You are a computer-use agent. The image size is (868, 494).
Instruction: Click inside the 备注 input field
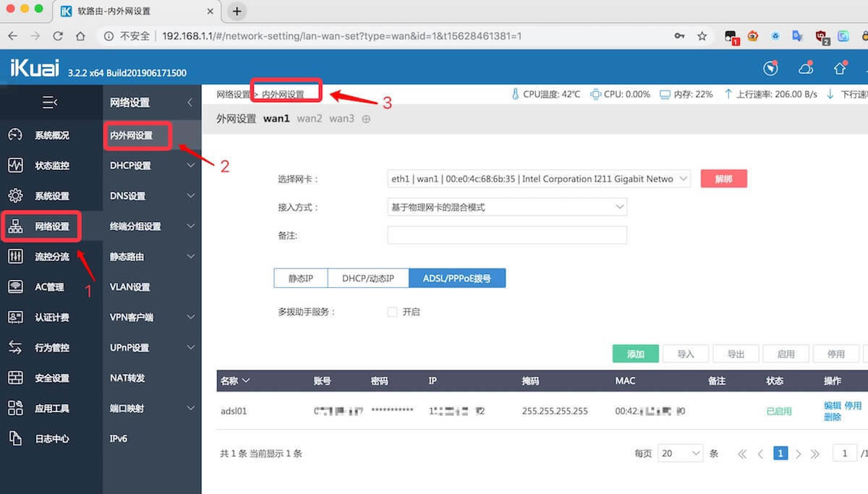(x=506, y=234)
